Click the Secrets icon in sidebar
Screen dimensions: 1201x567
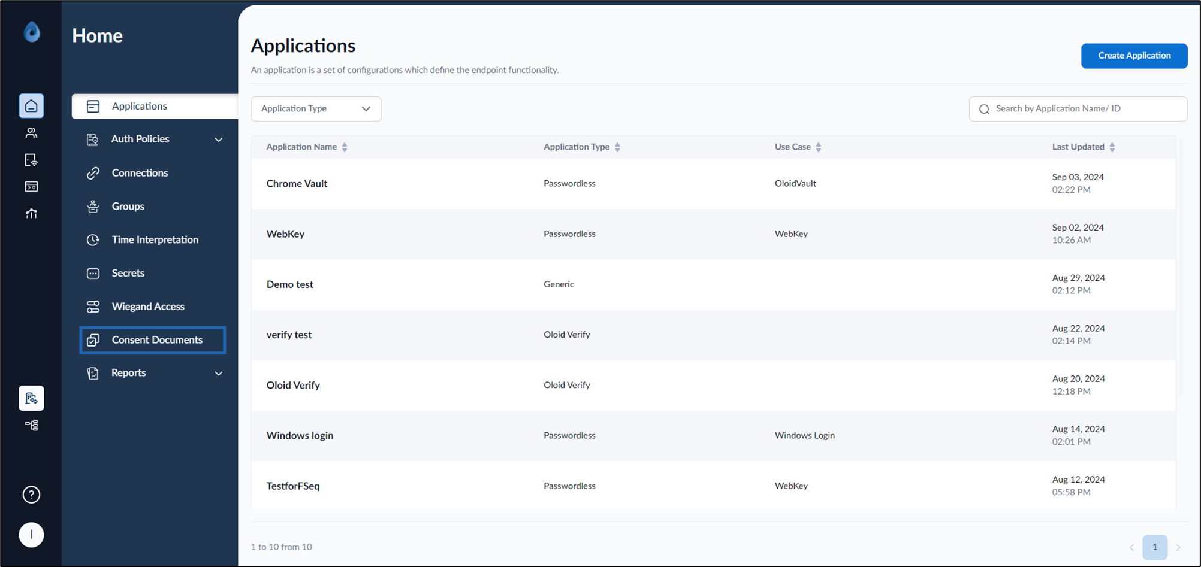pos(93,273)
